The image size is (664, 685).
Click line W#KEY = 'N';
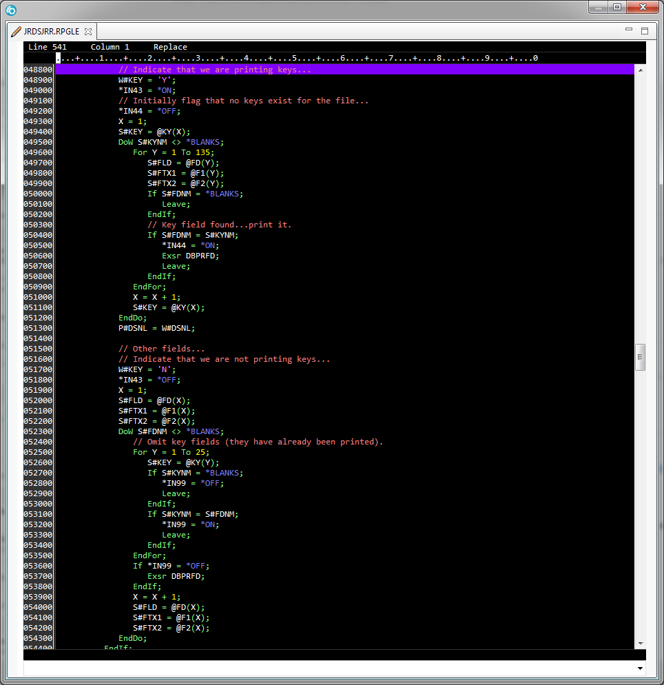click(147, 369)
